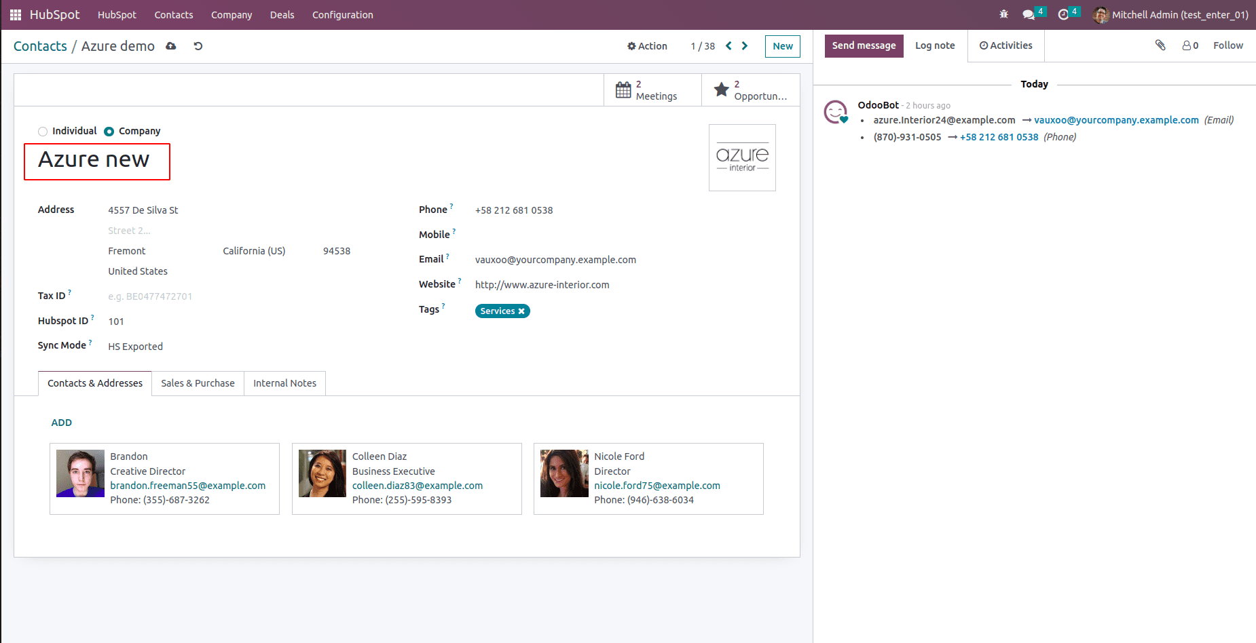The height and width of the screenshot is (643, 1256).
Task: Click colleen.diaz83@example.com email link
Action: click(418, 486)
